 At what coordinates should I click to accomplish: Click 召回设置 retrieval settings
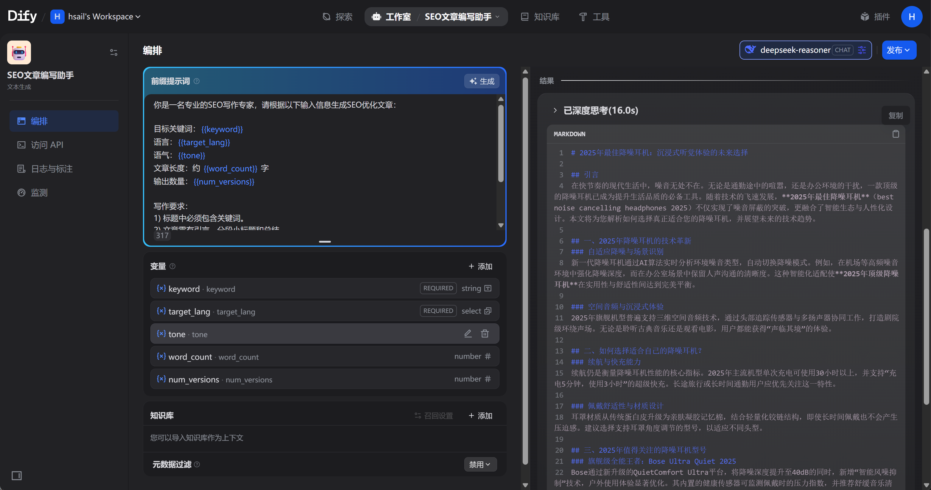(434, 415)
